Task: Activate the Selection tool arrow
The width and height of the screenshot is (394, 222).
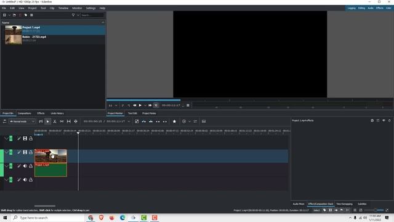Action: (x=48, y=121)
